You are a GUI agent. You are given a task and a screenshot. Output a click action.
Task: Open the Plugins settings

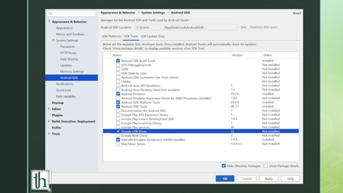(57, 115)
